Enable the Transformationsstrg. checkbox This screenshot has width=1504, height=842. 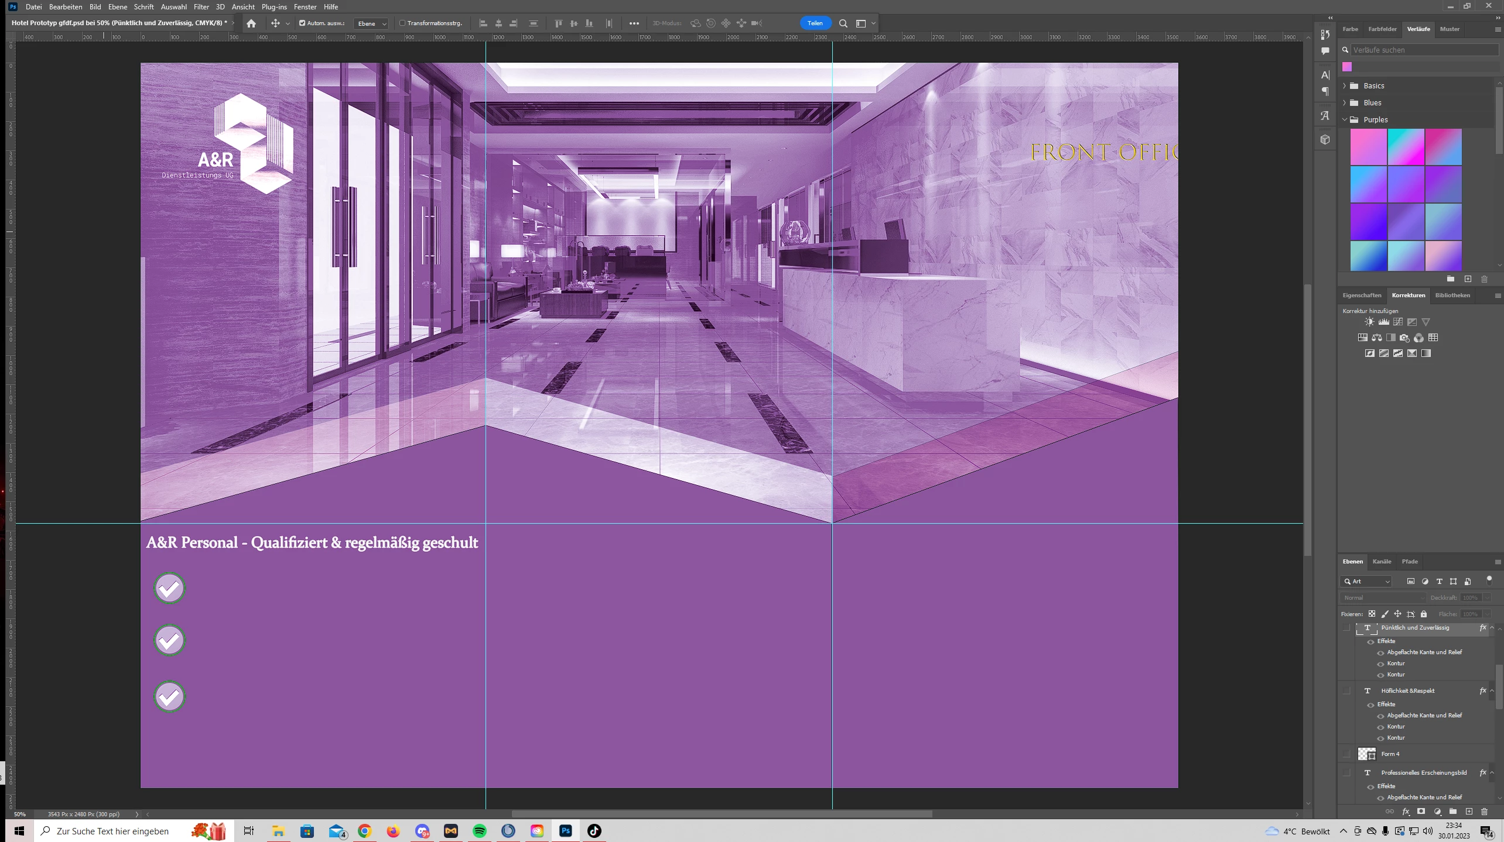[402, 23]
